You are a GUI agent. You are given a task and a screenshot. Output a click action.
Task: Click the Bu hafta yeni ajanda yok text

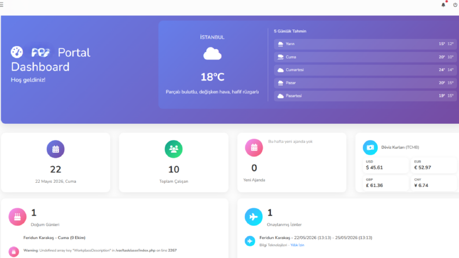click(x=291, y=142)
